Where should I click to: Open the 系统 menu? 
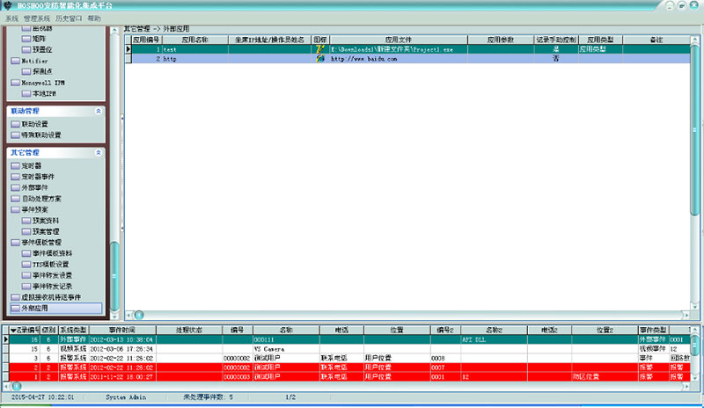tap(11, 18)
